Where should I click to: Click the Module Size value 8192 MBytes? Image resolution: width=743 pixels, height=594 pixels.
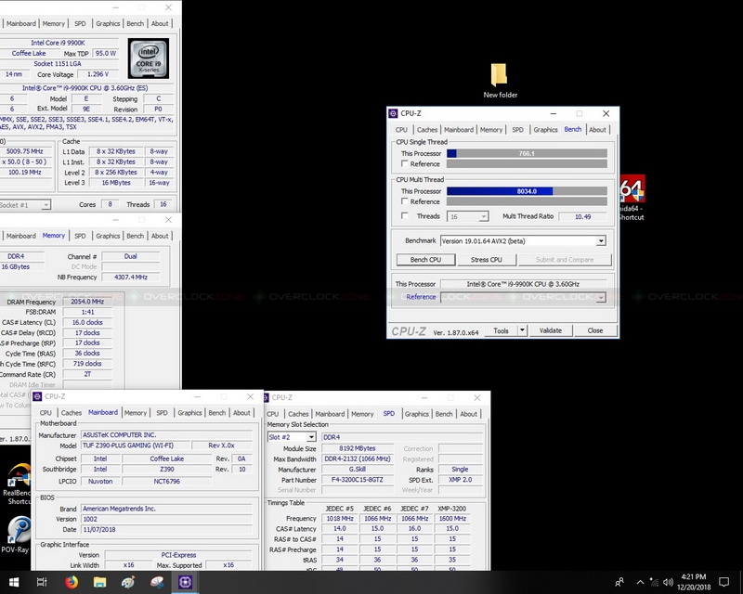(x=358, y=448)
